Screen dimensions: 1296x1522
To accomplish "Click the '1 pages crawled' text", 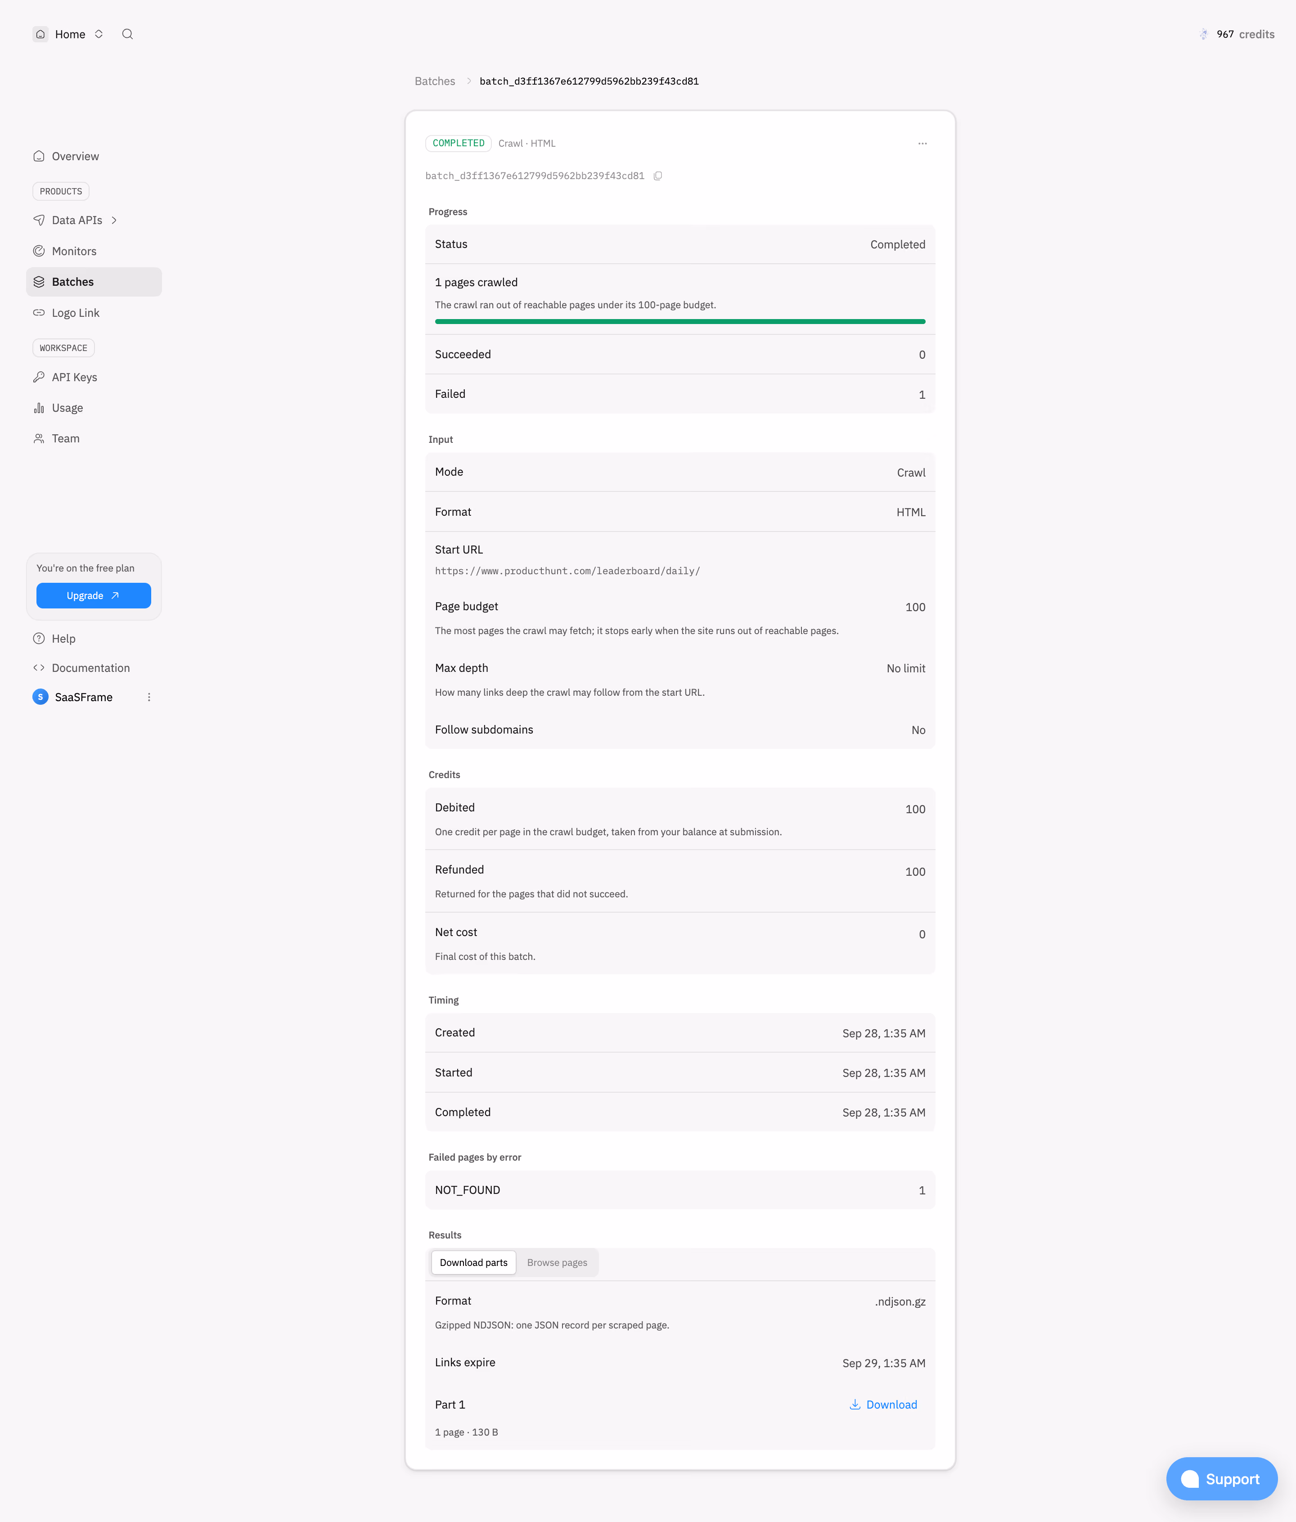I will 476,283.
